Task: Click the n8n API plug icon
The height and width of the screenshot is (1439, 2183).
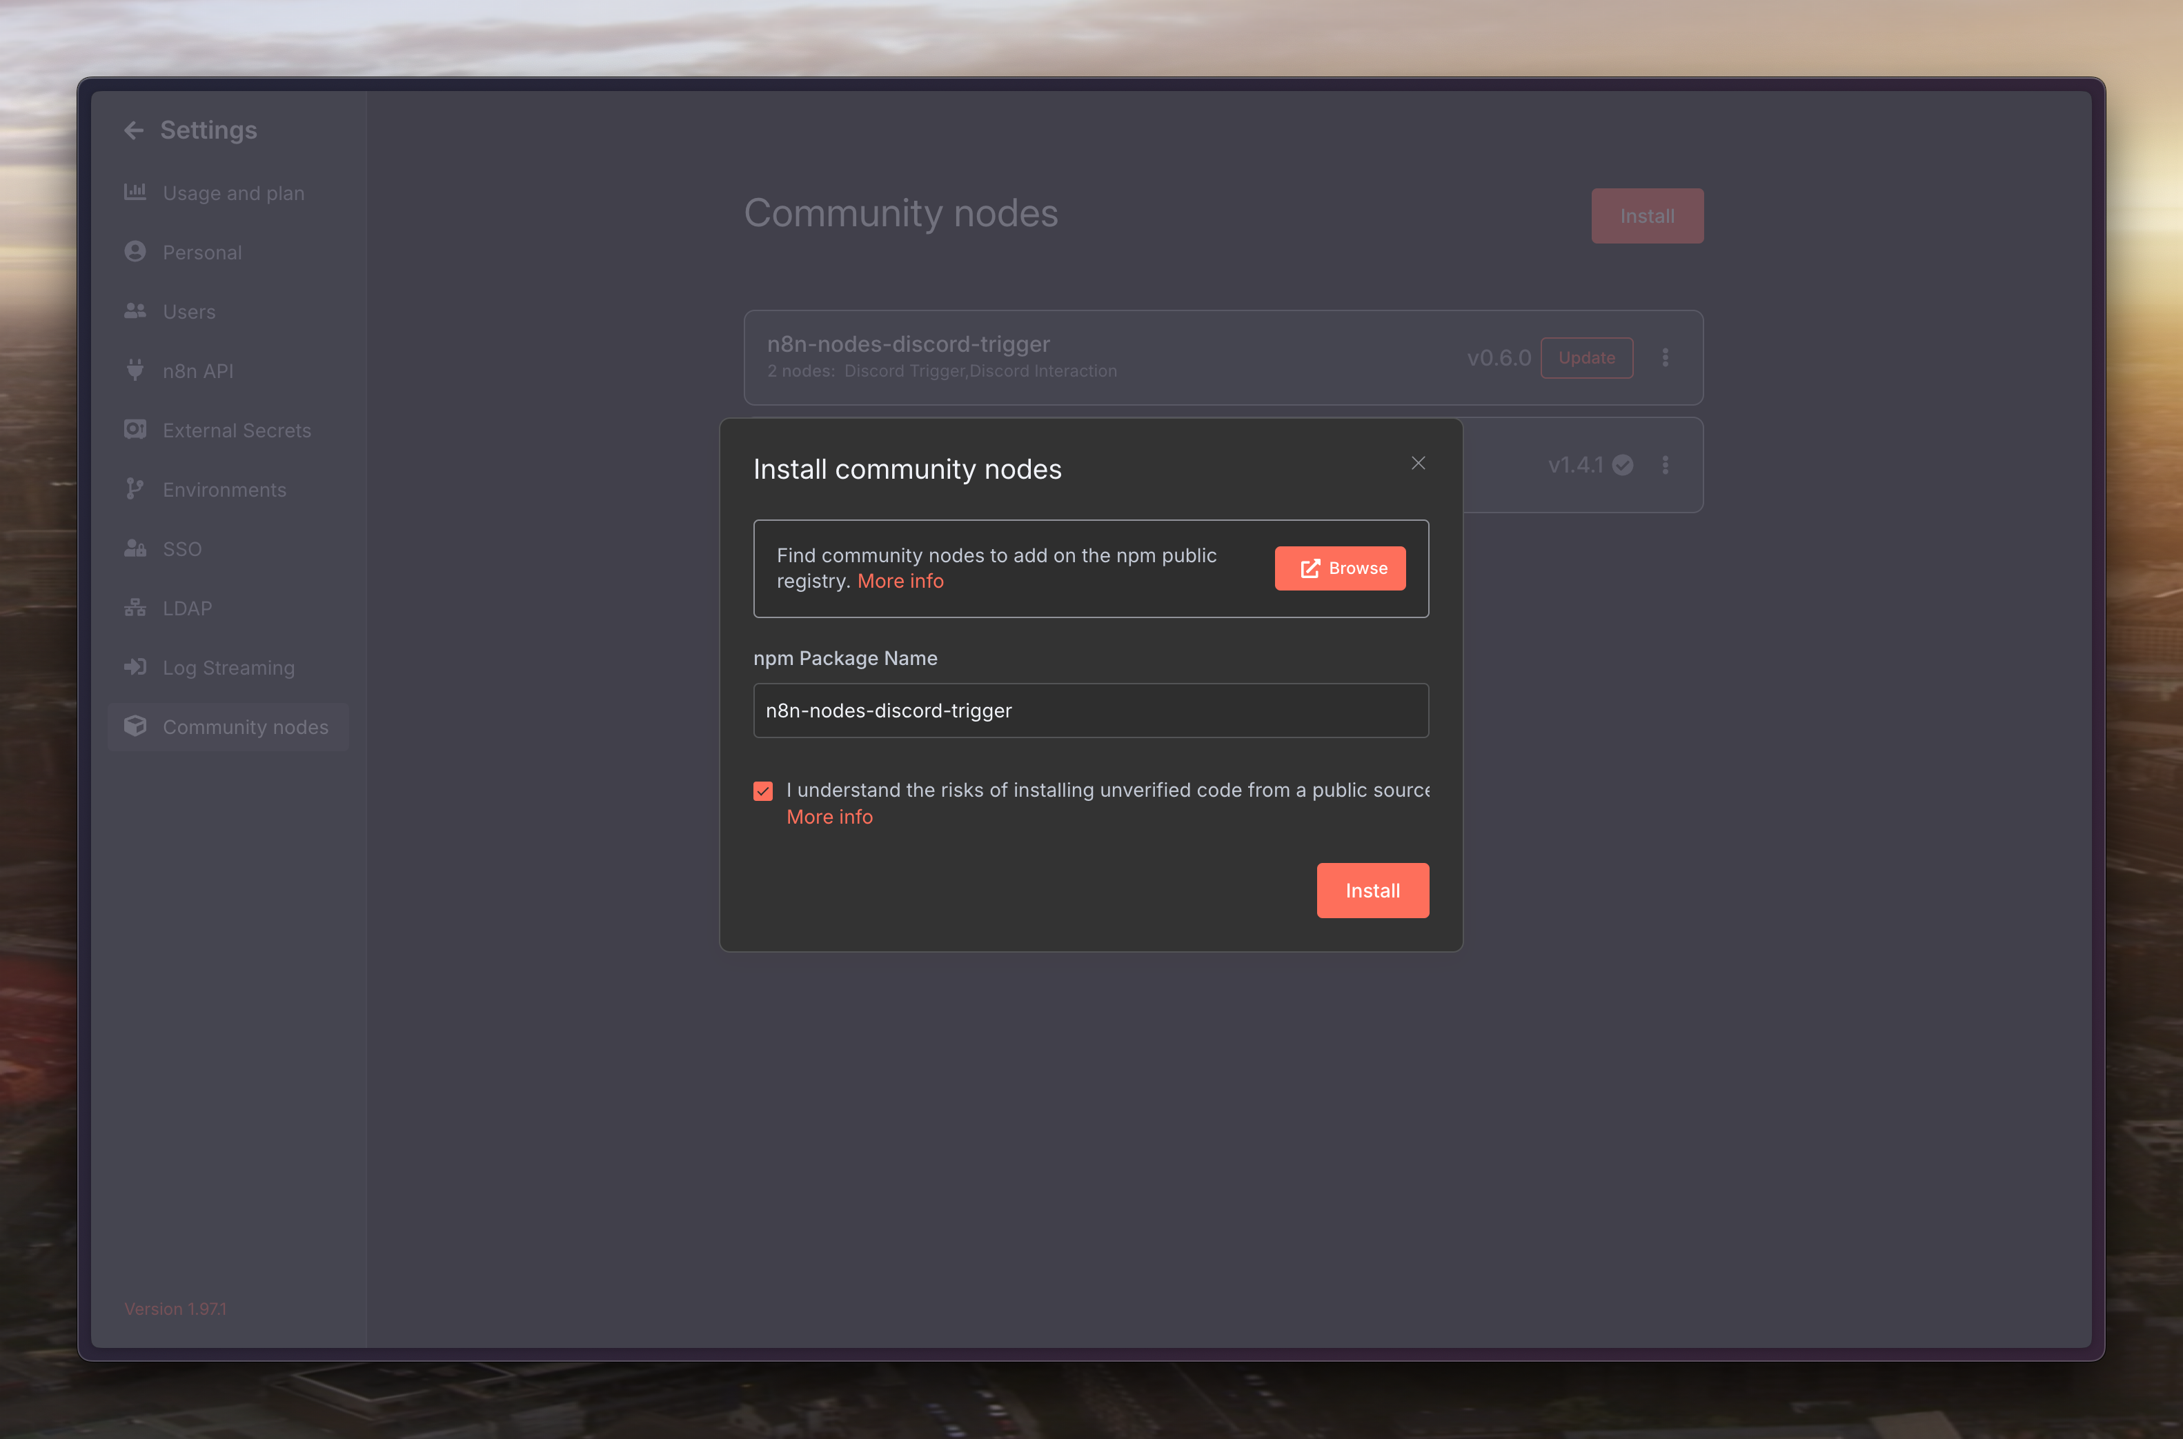Action: (135, 370)
